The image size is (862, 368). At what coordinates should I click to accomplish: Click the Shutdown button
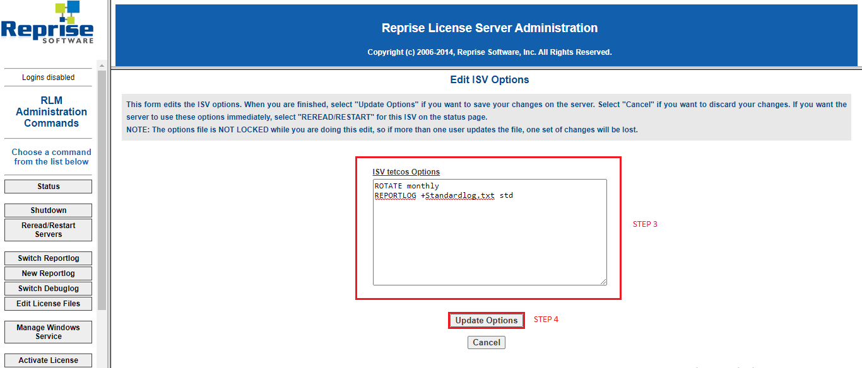pos(49,210)
